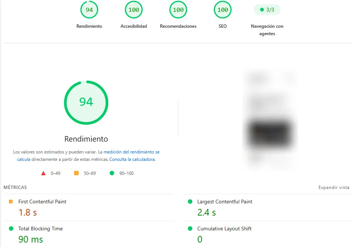This screenshot has width=355, height=247.
Task: Select the SEO score gauge
Action: pos(223,10)
